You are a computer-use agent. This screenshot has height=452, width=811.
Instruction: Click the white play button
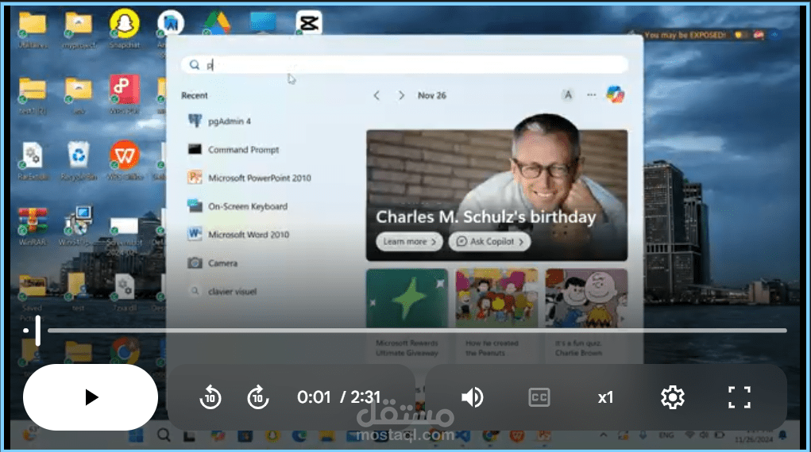pos(91,397)
